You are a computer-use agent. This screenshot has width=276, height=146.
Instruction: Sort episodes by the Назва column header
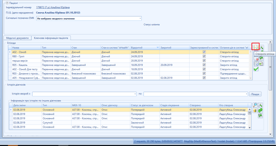click(26, 48)
